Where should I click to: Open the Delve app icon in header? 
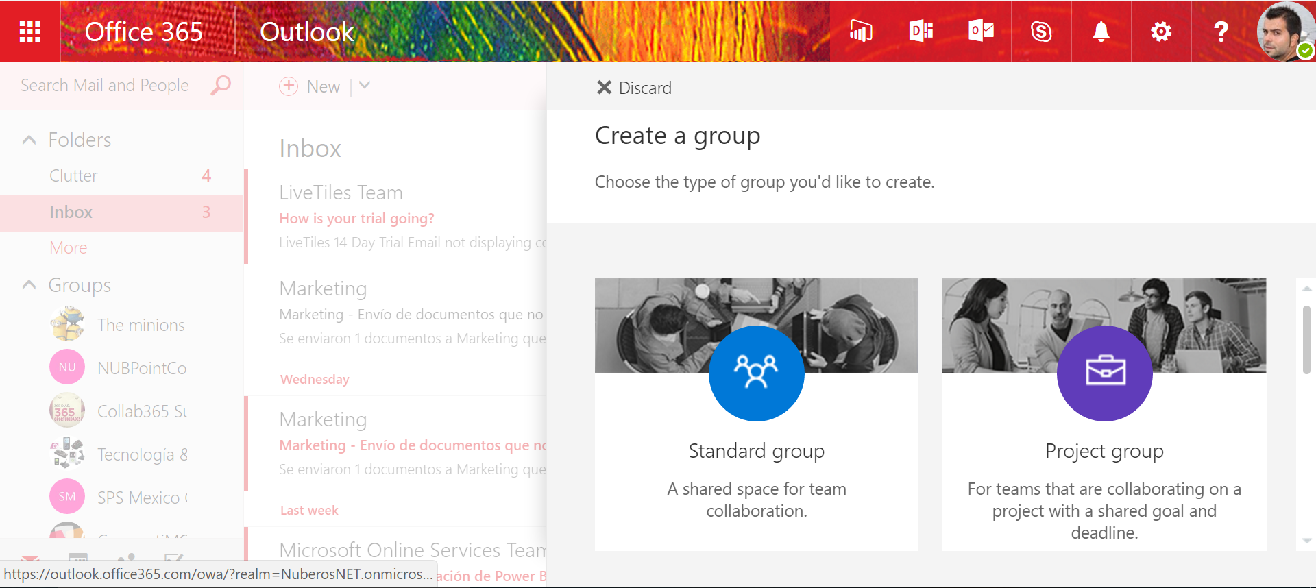tap(921, 32)
